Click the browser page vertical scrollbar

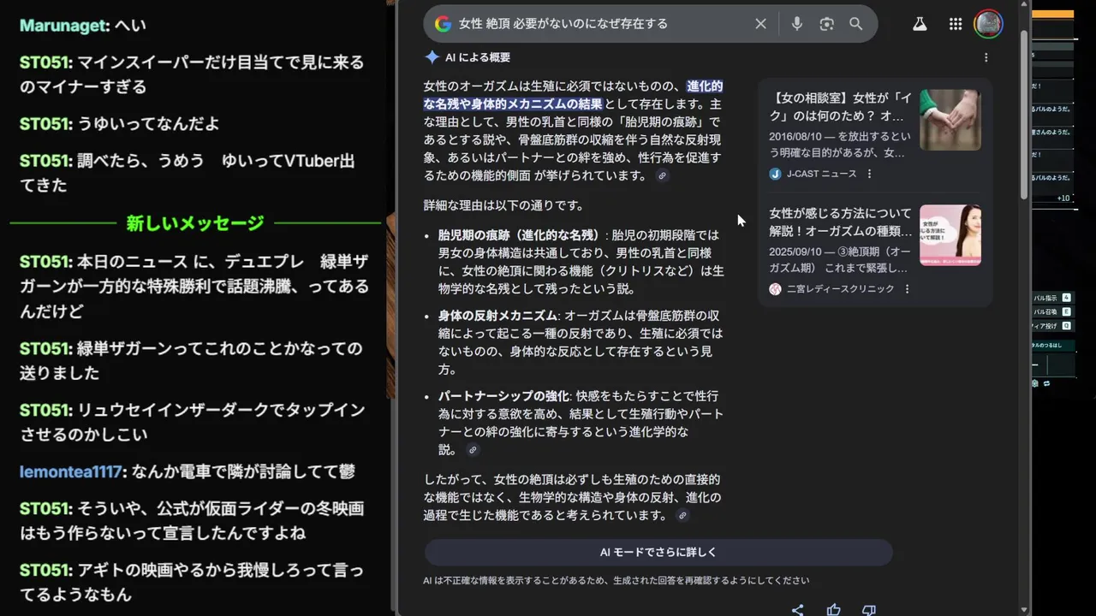click(x=1025, y=115)
